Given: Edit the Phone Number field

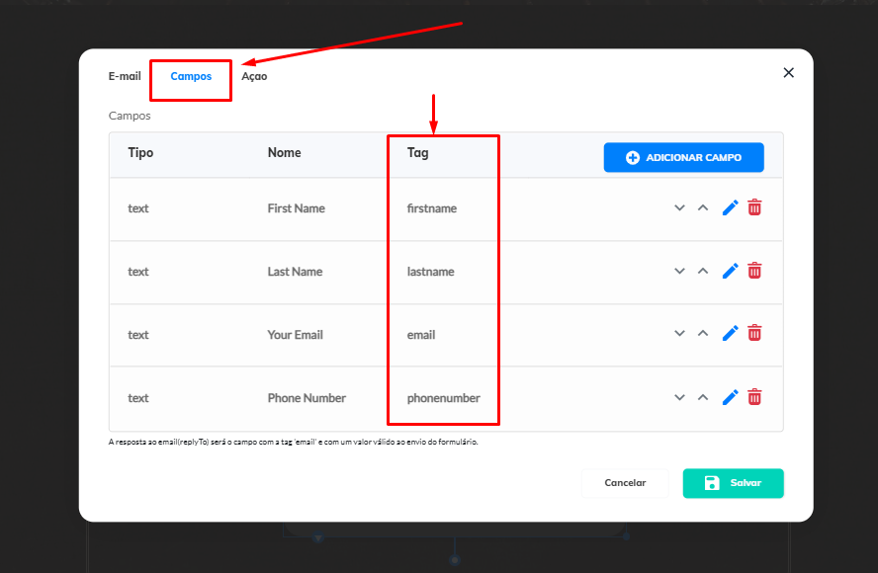Looking at the screenshot, I should (x=731, y=397).
